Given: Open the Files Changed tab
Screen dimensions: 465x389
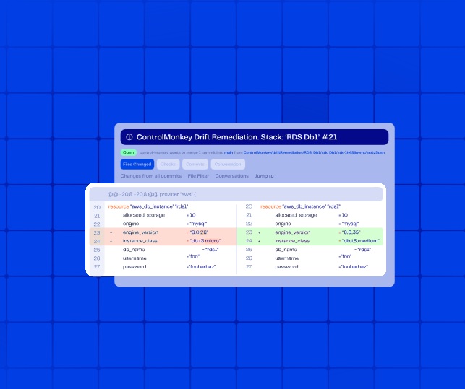Looking at the screenshot, I should point(137,165).
